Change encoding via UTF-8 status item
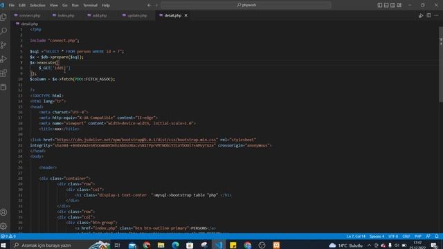Image resolution: width=443 pixels, height=249 pixels. [x=393, y=237]
